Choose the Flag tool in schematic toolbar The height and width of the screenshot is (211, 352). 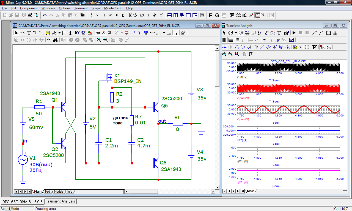(64, 33)
